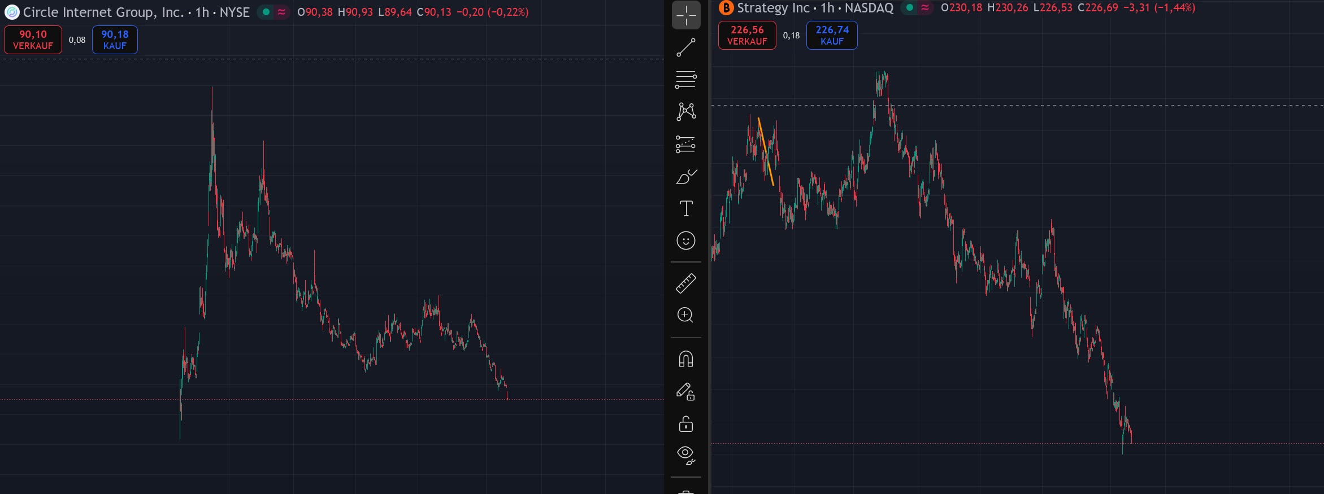Click Strategy close value C226,69

[x=1098, y=7]
